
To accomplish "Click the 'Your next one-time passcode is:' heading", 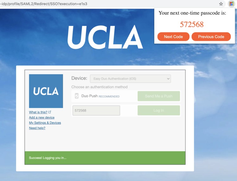I will point(192,13).
